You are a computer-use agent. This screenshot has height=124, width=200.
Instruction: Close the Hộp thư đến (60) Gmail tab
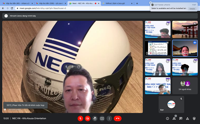tap(32, 4)
